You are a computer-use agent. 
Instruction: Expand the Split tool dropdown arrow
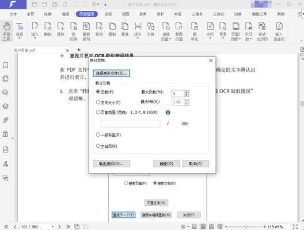(138, 38)
